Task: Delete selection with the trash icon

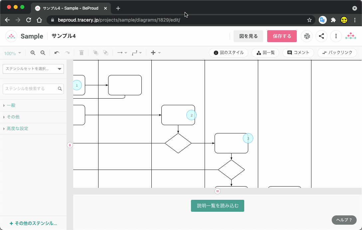Action: pyautogui.click(x=81, y=52)
